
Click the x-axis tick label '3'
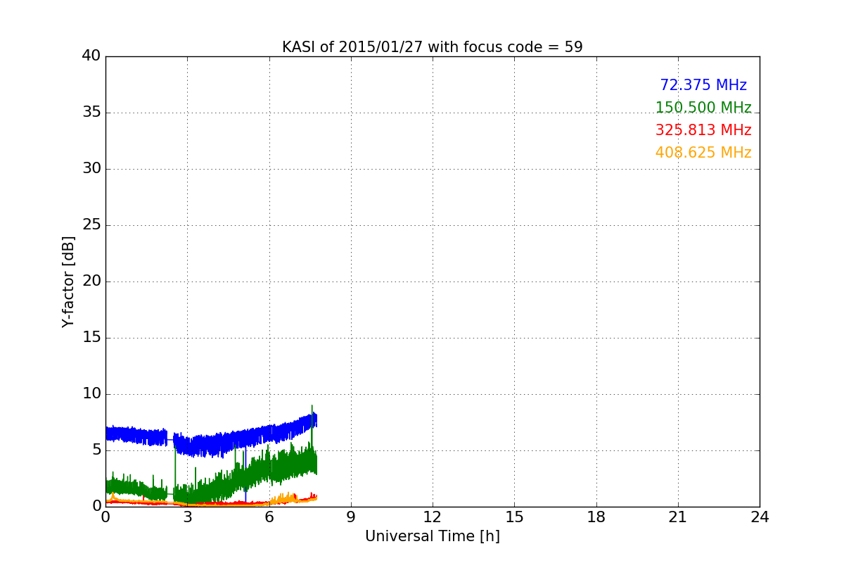tap(187, 517)
